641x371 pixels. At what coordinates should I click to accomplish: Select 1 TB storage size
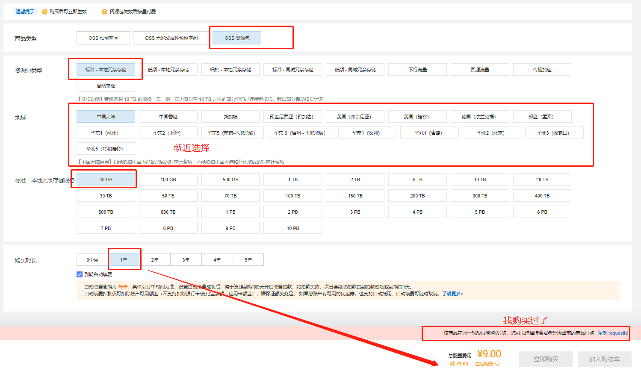coord(293,180)
